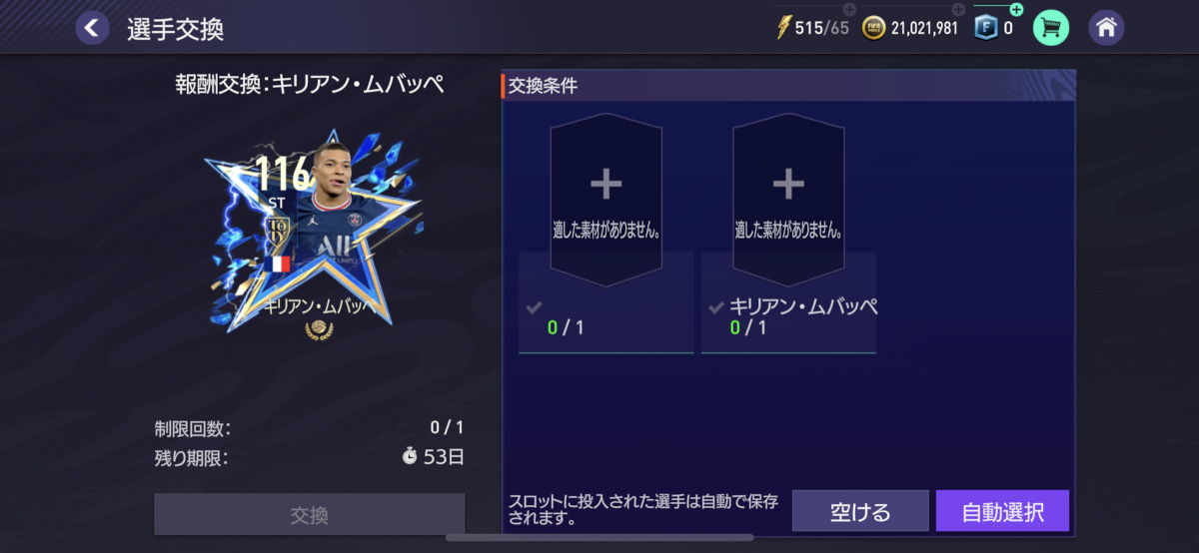
Task: Tap the lightning stamina icon
Action: click(783, 28)
